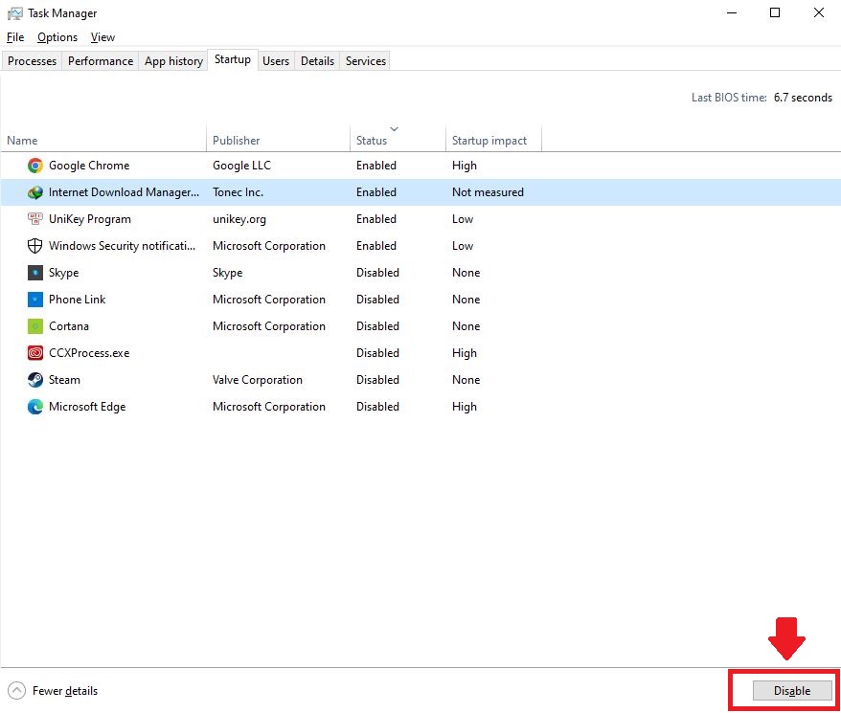The width and height of the screenshot is (841, 713).
Task: Click the Tonec Inc. publisher cell
Action: coord(238,192)
